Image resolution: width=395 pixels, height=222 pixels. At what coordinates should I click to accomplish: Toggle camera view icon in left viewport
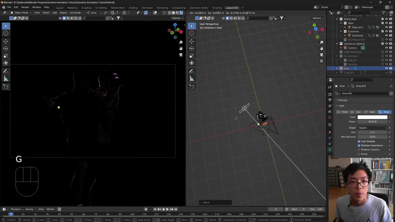click(x=181, y=55)
